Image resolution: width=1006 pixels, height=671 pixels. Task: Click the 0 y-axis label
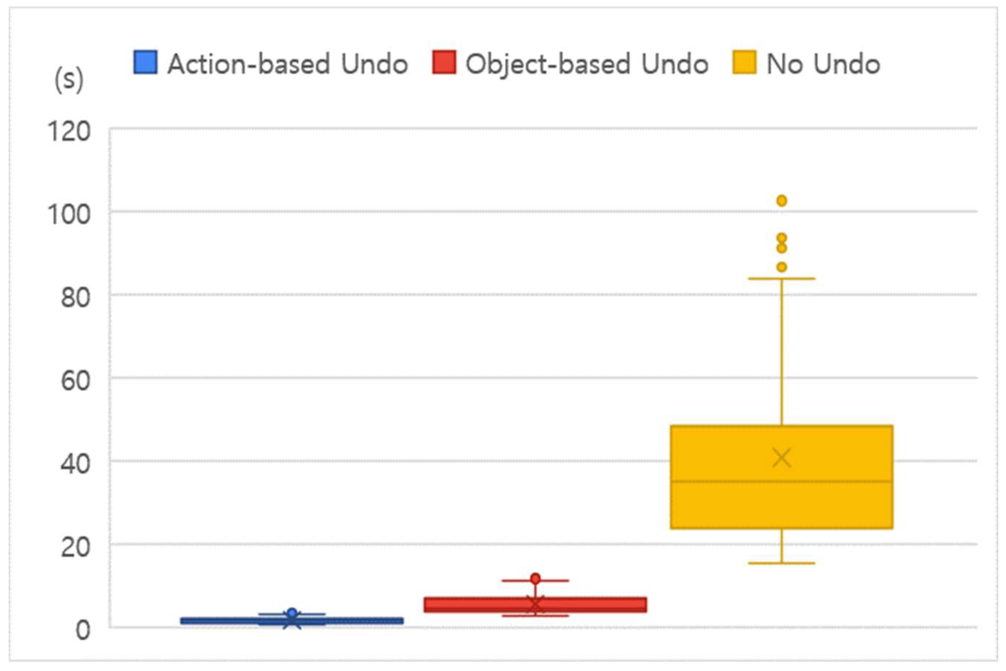pyautogui.click(x=82, y=631)
